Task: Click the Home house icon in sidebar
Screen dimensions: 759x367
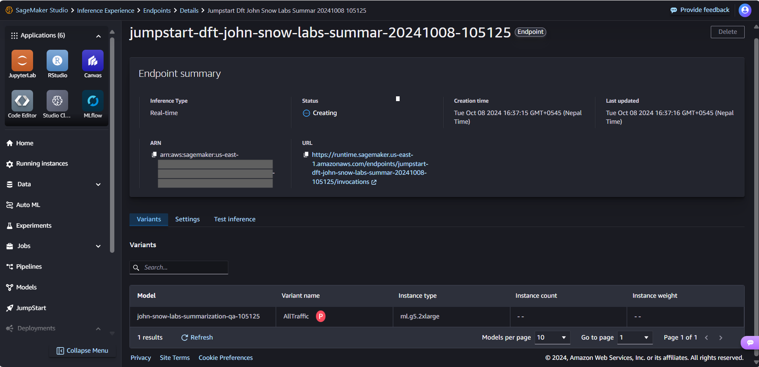Action: 10,143
